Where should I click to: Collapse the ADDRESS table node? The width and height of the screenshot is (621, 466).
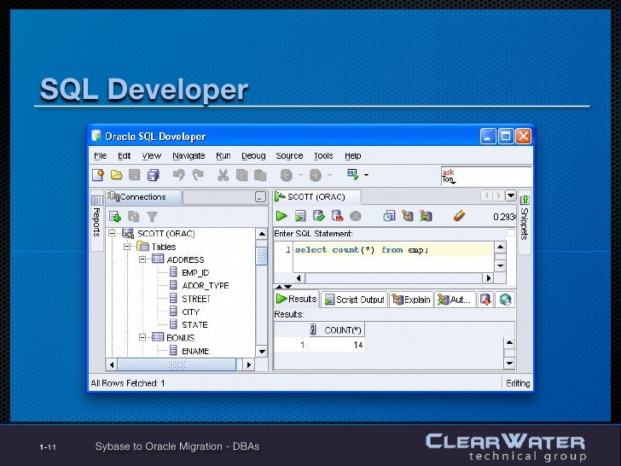click(142, 259)
